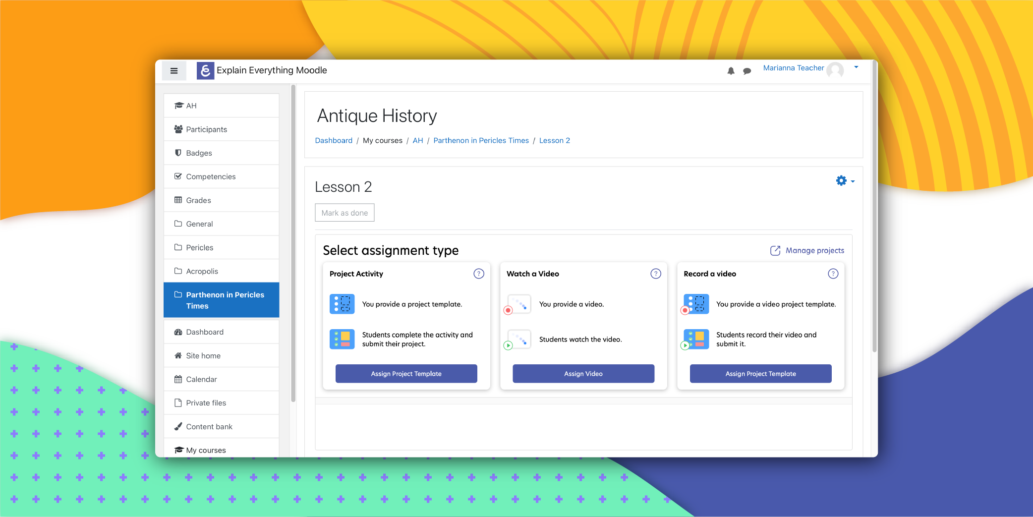Click Assign Project Template under Project Activity
The width and height of the screenshot is (1033, 517).
click(406, 374)
